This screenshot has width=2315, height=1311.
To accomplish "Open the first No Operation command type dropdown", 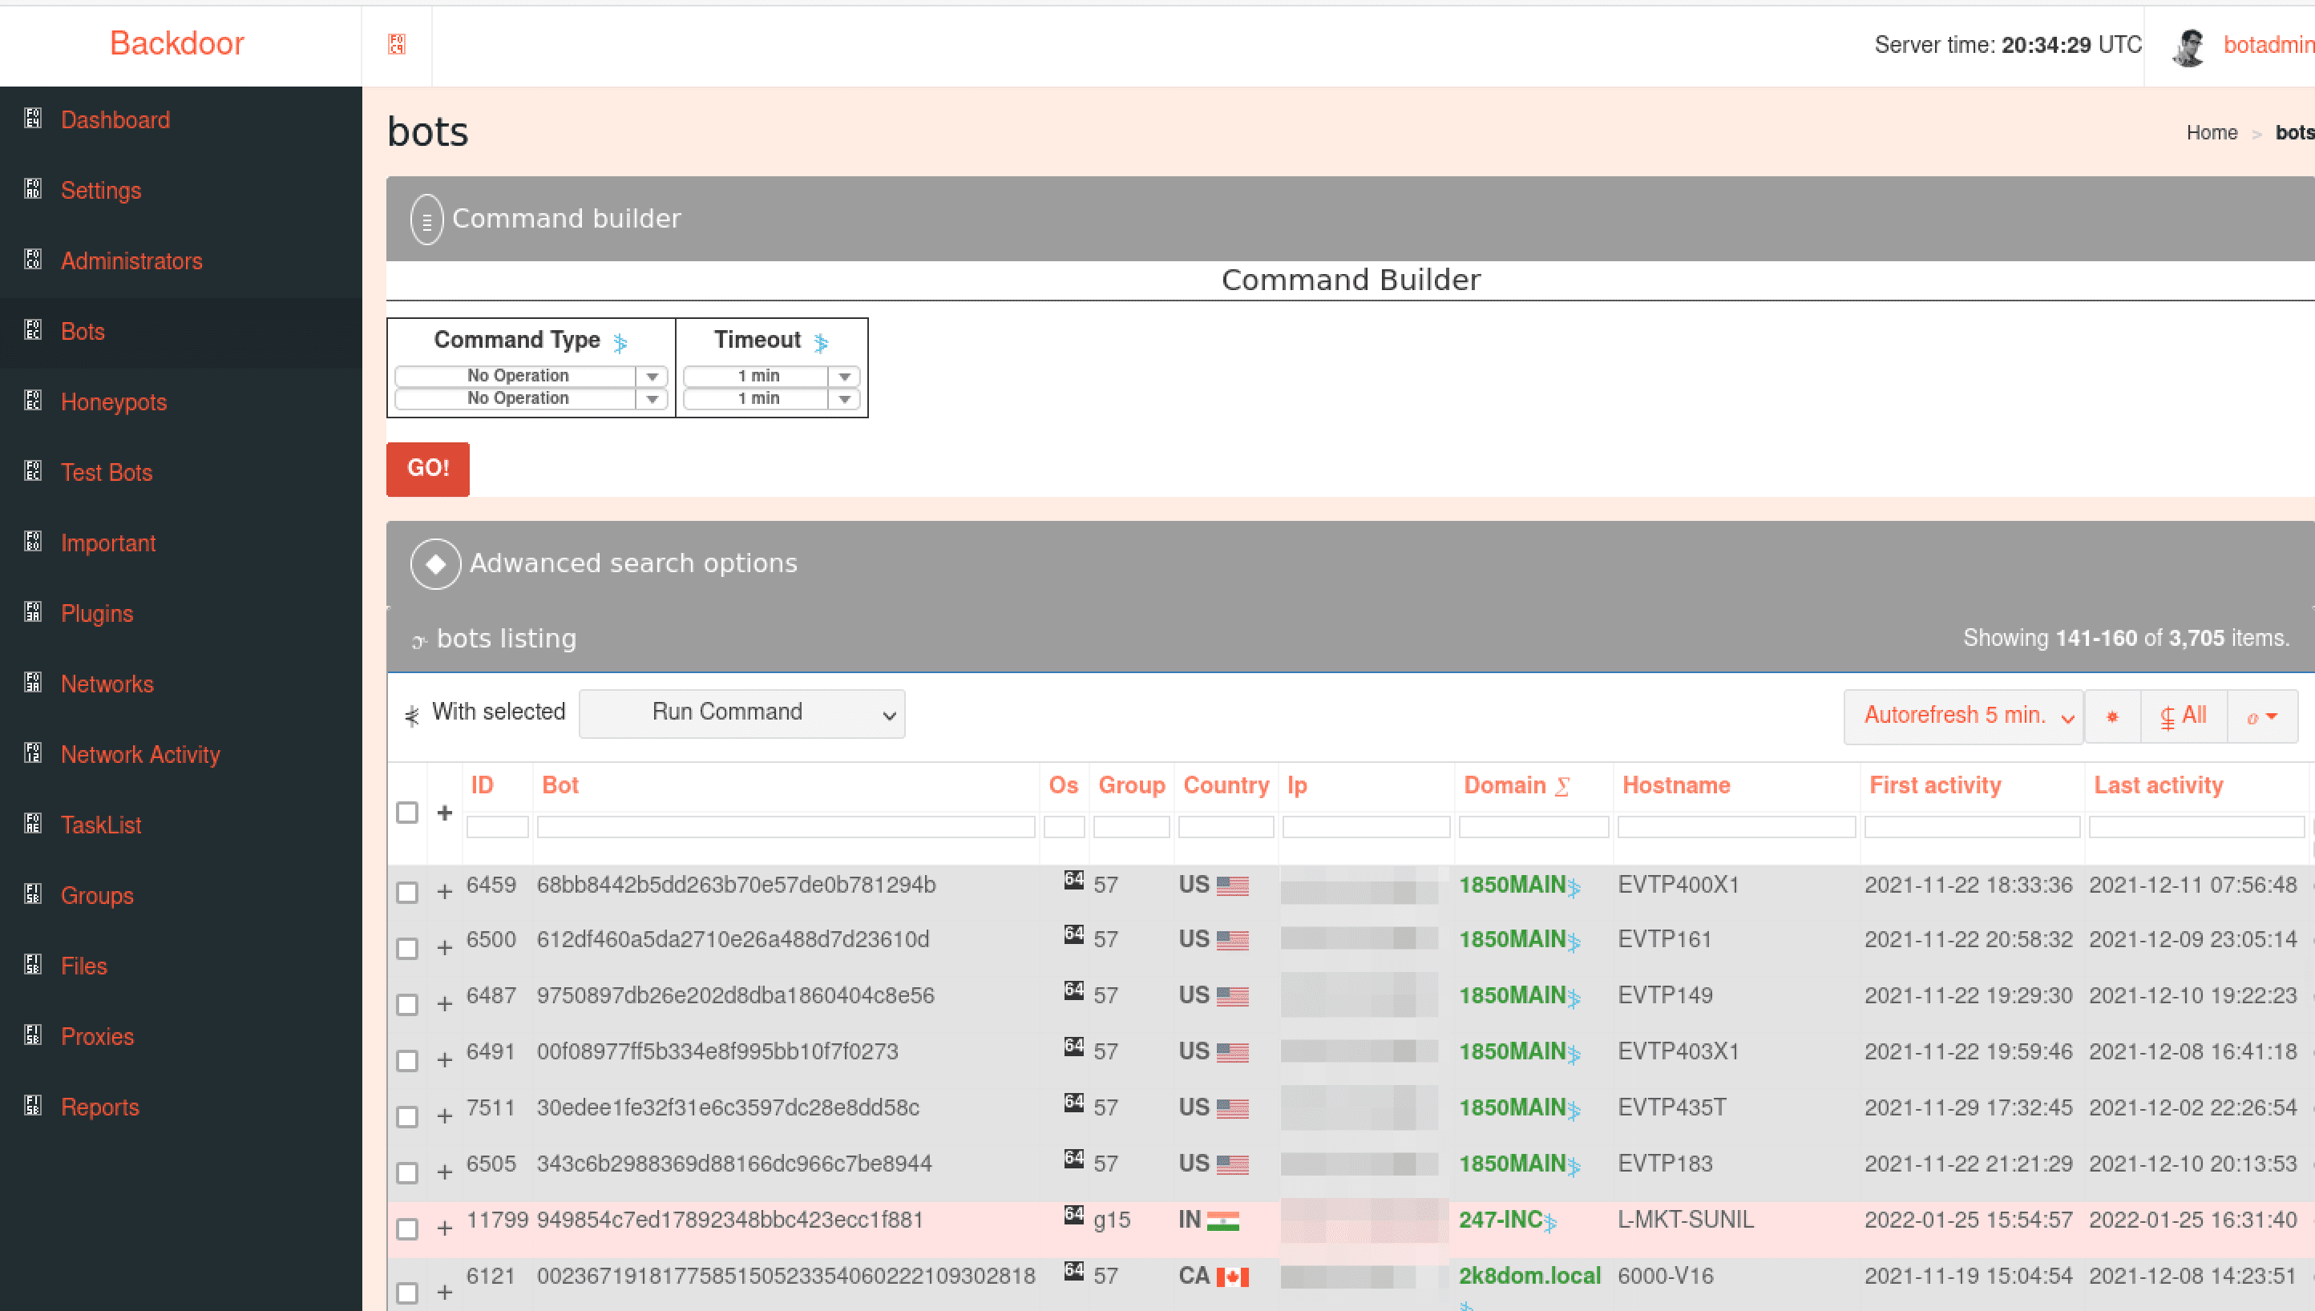I will (531, 377).
